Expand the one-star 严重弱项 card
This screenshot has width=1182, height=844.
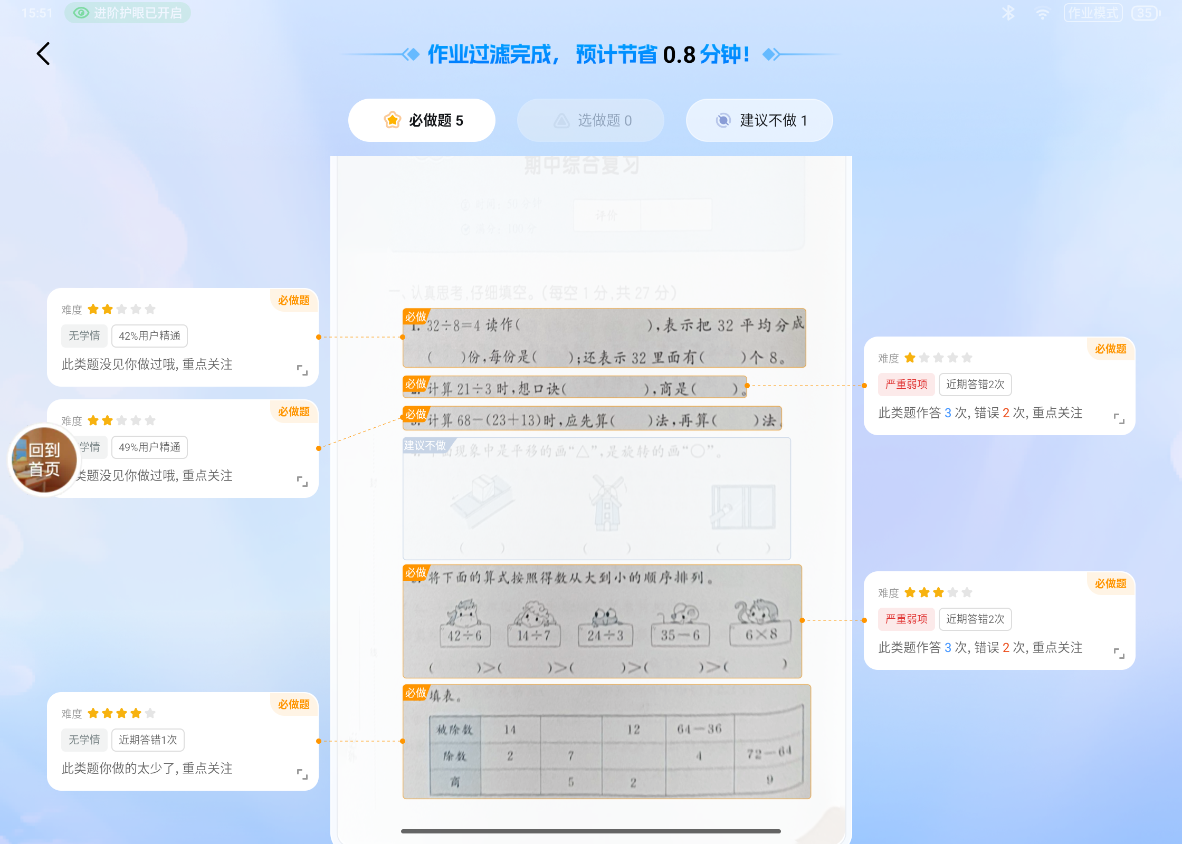click(x=1119, y=418)
